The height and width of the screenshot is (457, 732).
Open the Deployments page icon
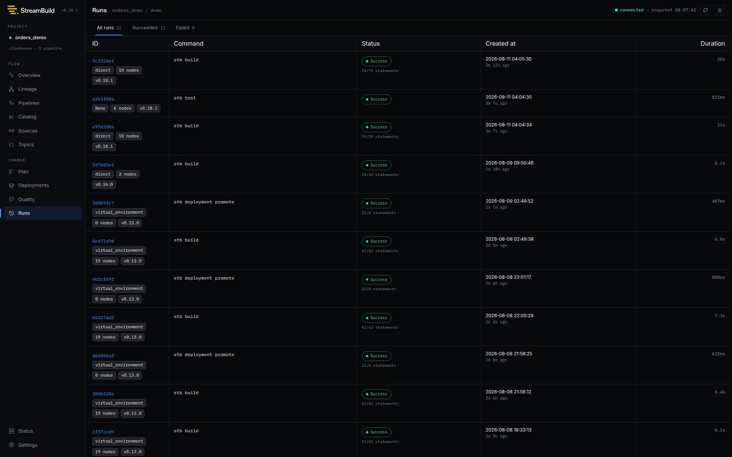click(x=11, y=185)
